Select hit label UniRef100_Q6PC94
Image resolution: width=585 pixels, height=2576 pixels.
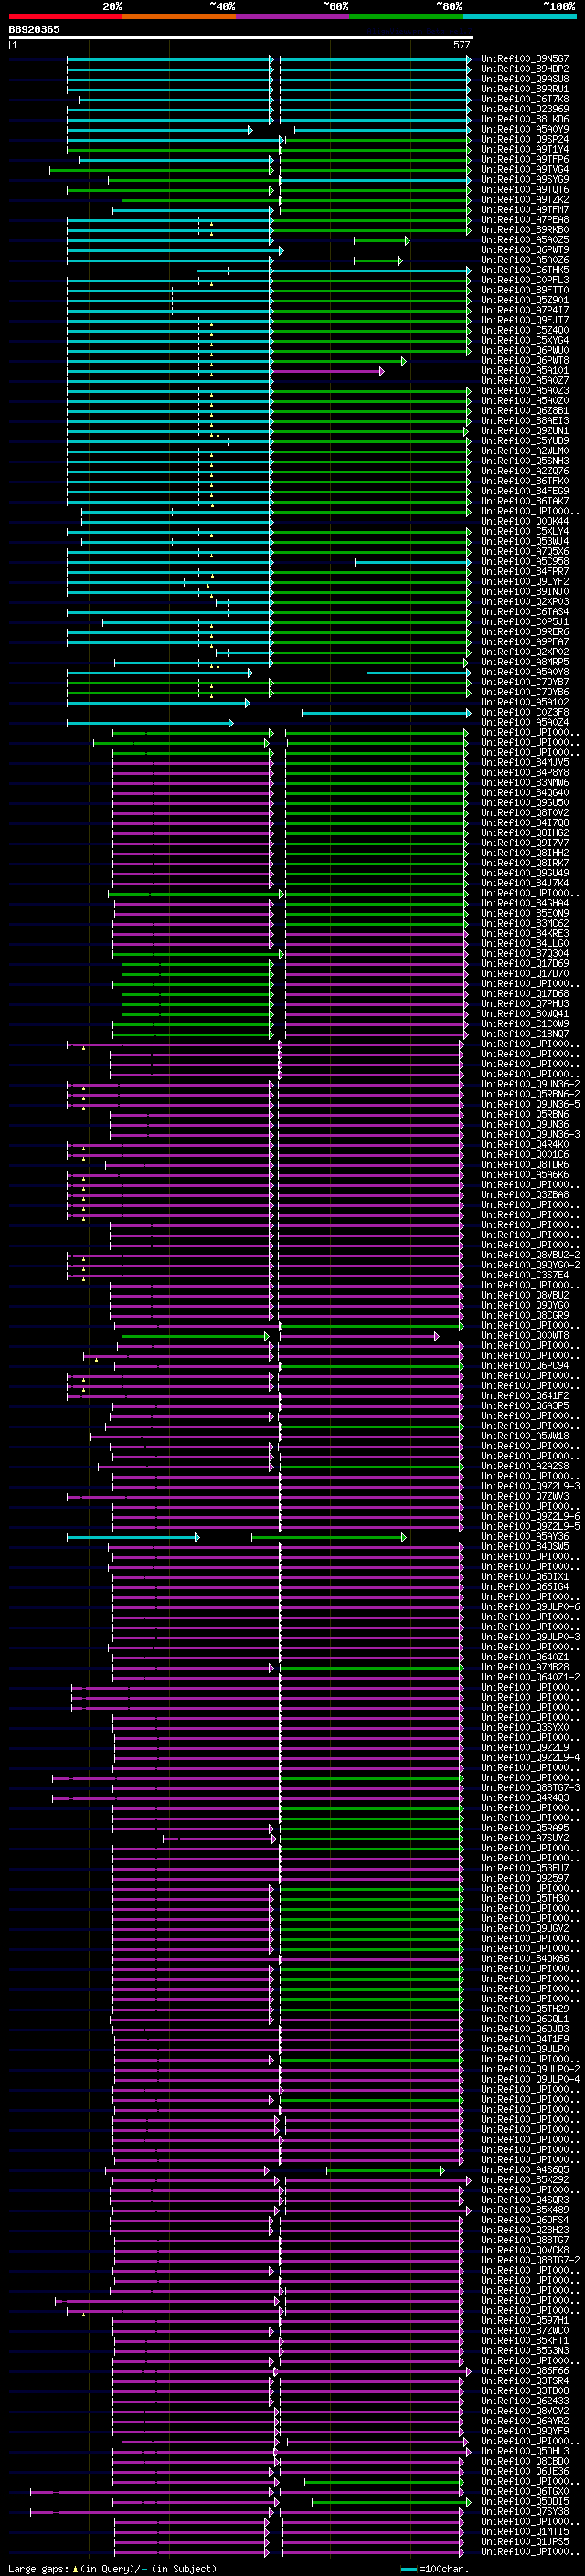[525, 1365]
